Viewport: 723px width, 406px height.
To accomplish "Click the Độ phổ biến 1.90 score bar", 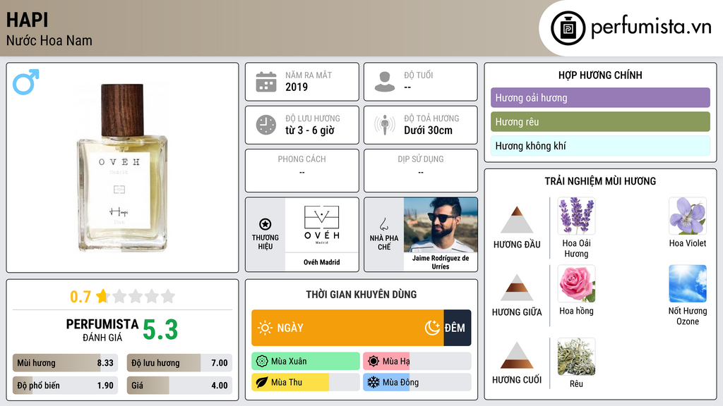I will pyautogui.click(x=65, y=386).
